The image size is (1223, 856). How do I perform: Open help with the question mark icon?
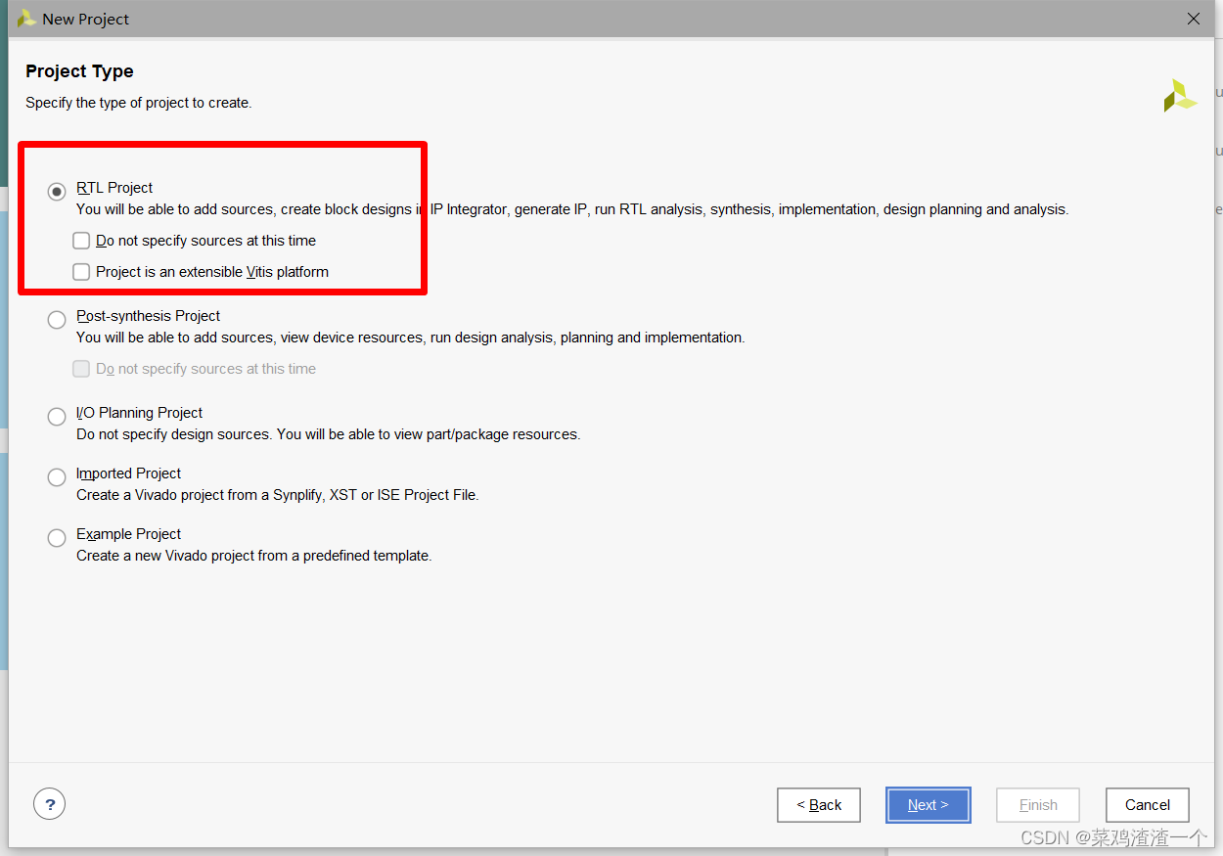50,804
